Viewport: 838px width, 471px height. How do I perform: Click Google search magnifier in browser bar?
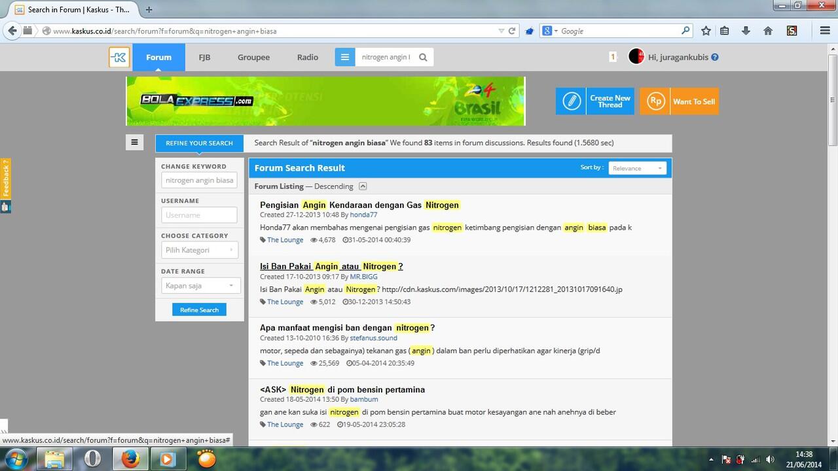pos(685,30)
